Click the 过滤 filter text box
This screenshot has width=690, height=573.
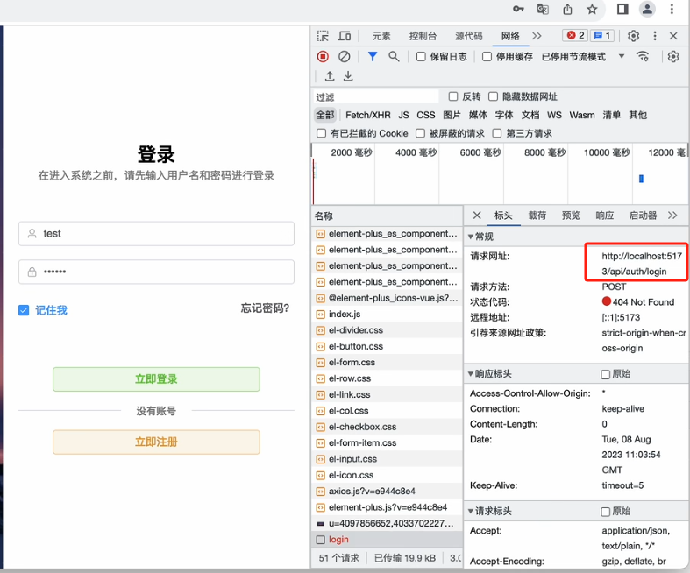pos(377,96)
